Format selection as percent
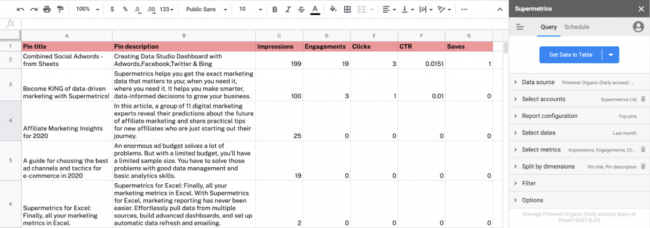 point(125,9)
